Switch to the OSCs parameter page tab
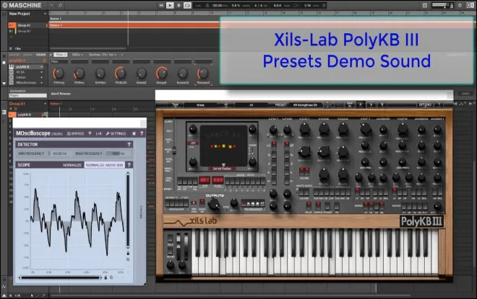 tap(77, 55)
